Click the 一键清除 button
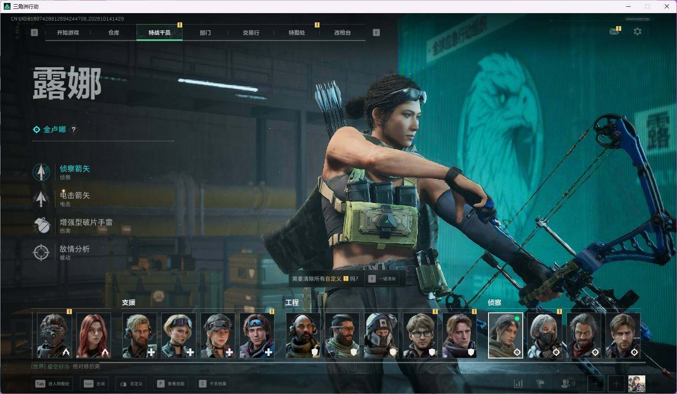 pyautogui.click(x=382, y=279)
